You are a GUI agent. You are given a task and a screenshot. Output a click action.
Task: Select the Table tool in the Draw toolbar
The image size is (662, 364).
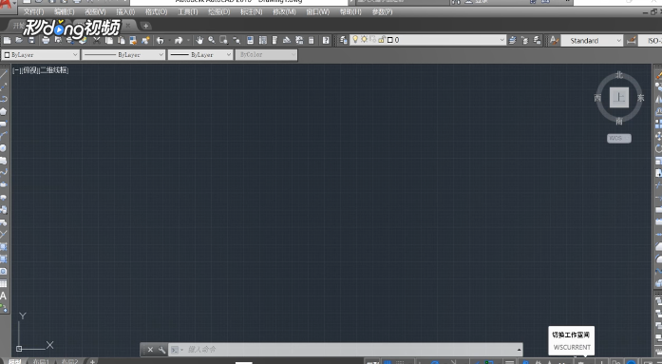click(4, 283)
